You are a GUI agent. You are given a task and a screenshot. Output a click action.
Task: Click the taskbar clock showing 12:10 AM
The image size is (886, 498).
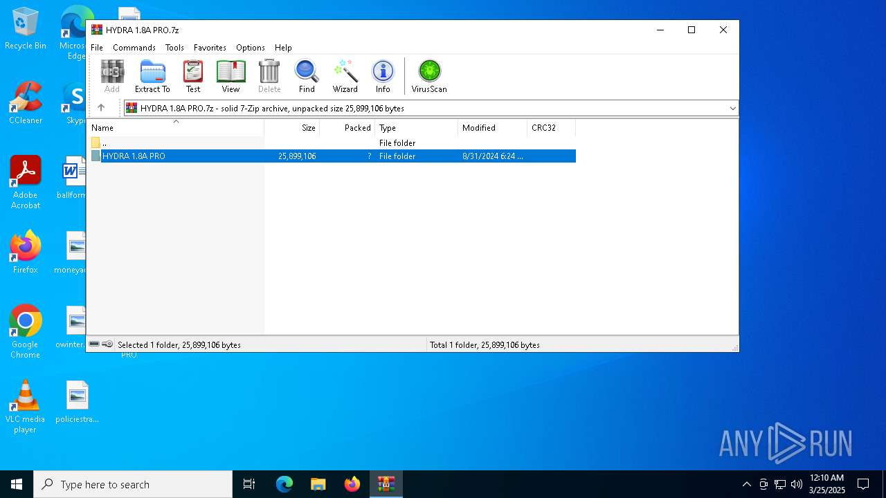[x=827, y=483]
